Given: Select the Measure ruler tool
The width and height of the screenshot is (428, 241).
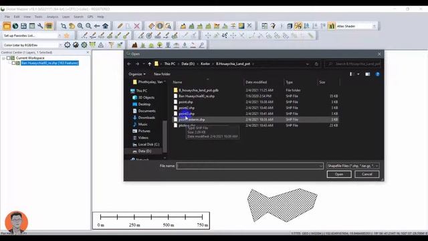Looking at the screenshot, I should pos(152,26).
